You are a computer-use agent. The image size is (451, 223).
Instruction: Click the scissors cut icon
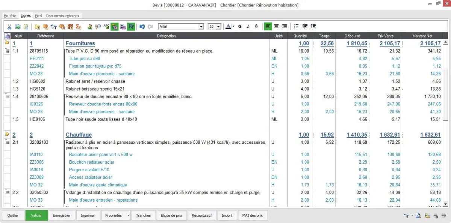pos(9,27)
